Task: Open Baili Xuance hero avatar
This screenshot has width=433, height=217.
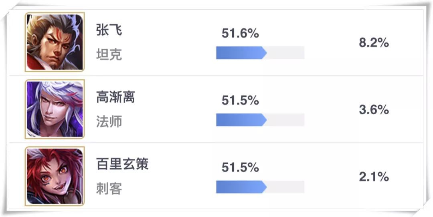Action: click(55, 176)
